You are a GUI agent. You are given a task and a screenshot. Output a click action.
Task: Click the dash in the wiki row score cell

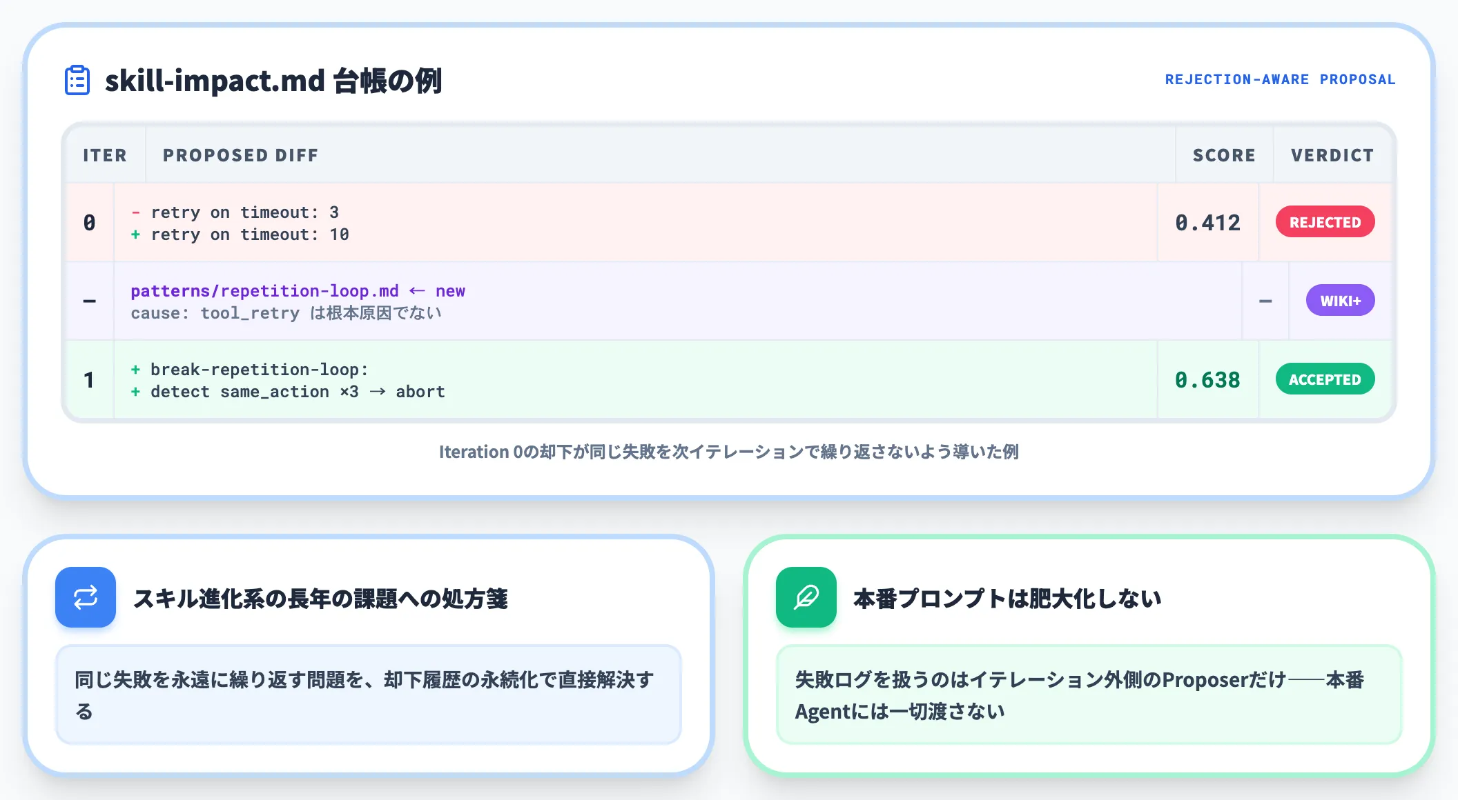[1265, 301]
